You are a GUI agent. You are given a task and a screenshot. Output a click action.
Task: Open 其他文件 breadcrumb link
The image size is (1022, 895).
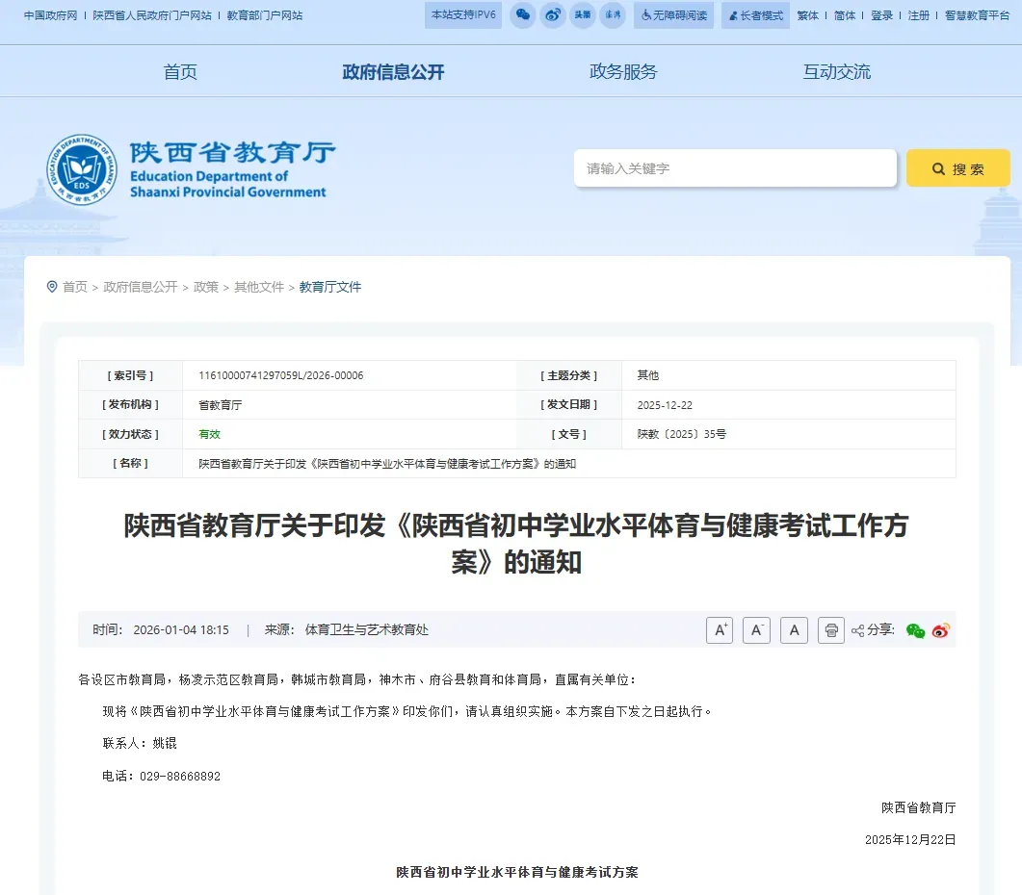pyautogui.click(x=259, y=287)
